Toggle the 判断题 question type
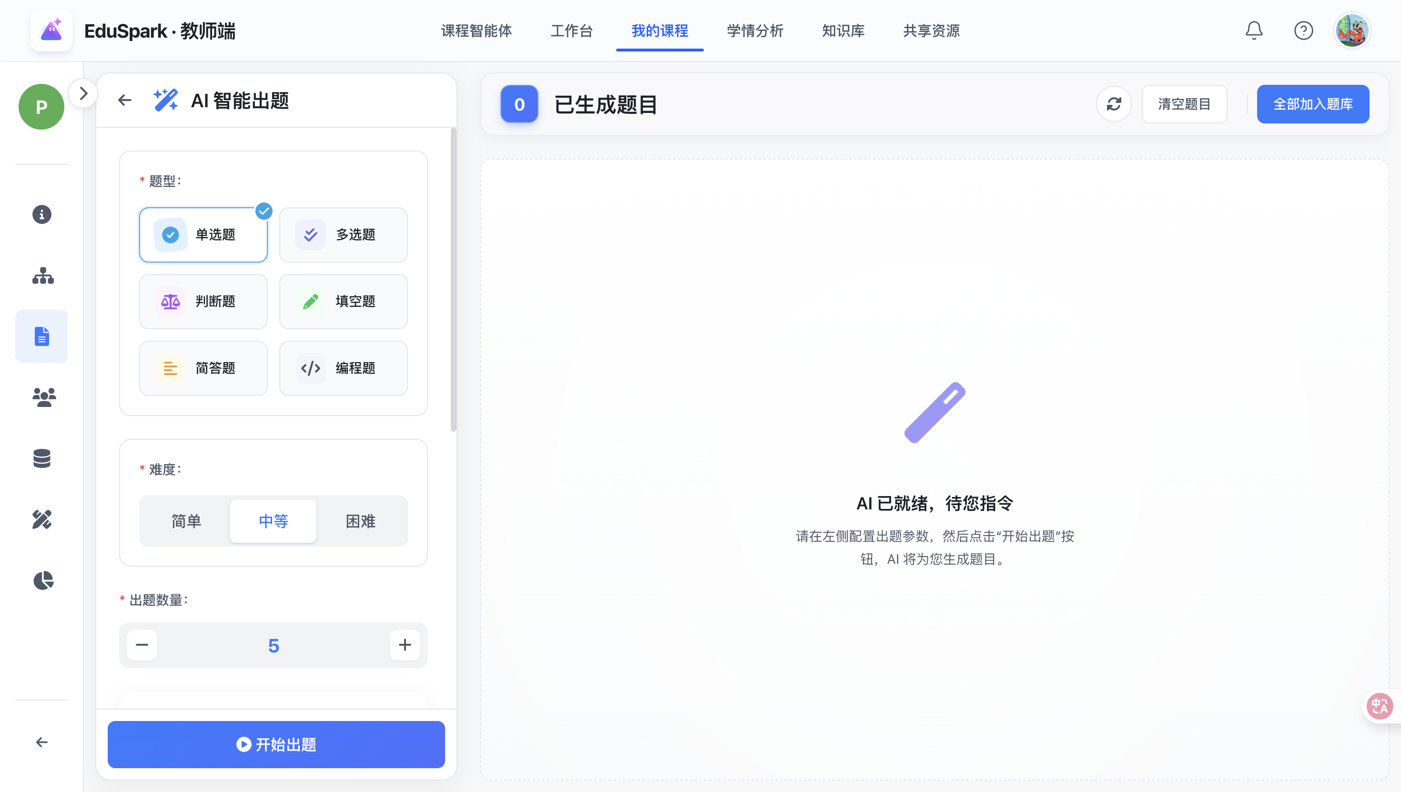This screenshot has width=1401, height=792. click(x=203, y=301)
